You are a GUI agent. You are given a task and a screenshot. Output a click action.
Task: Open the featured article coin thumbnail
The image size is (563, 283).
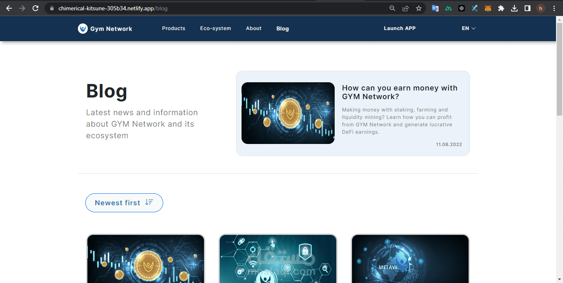[288, 113]
